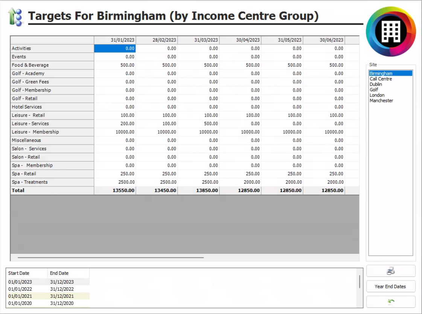422x314 pixels.
Task: Click the 30/06/2023 column header
Action: pos(324,40)
